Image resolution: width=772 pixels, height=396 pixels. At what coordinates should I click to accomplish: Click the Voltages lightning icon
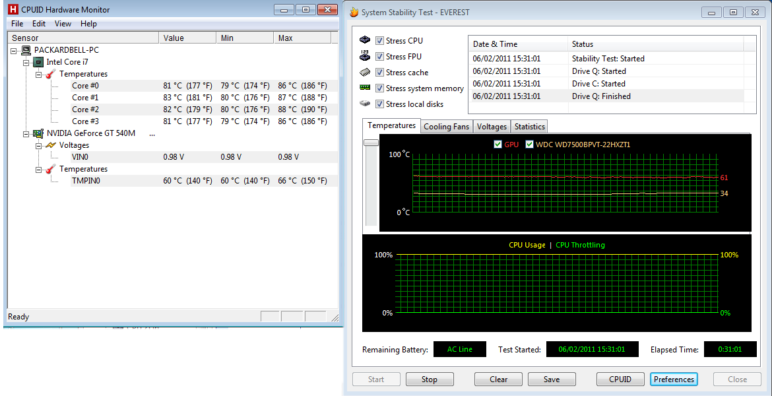point(51,145)
